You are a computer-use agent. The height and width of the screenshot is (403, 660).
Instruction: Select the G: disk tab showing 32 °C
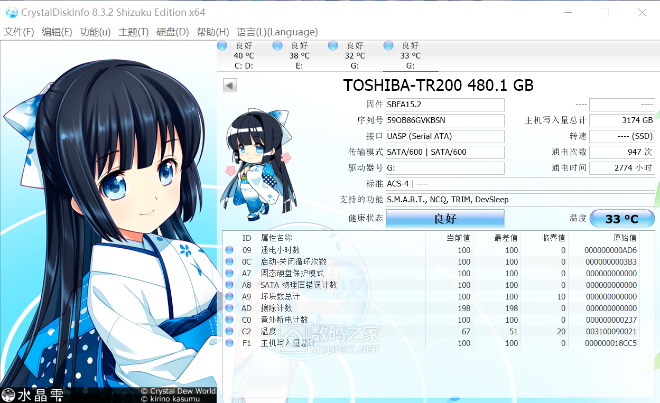point(355,55)
